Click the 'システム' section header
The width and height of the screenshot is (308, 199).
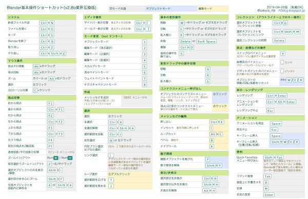[42, 17]
